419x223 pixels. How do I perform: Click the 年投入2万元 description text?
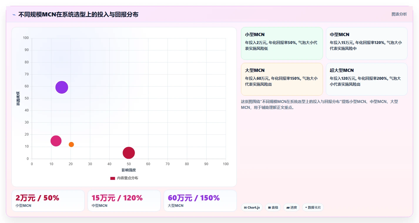click(x=281, y=45)
